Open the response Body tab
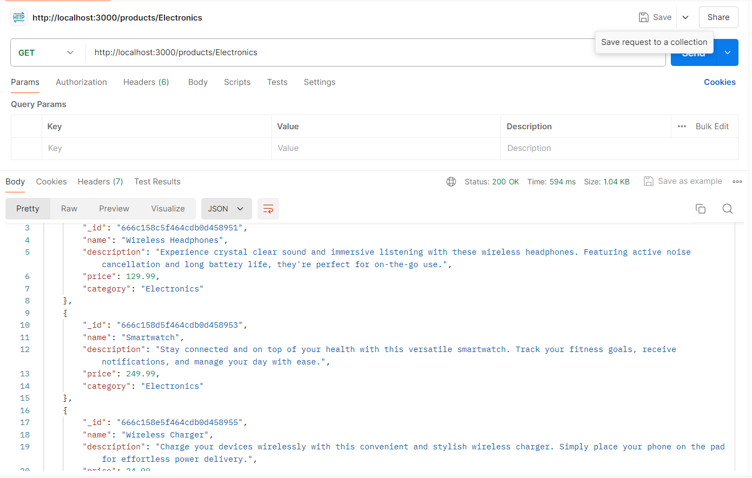 (x=15, y=182)
